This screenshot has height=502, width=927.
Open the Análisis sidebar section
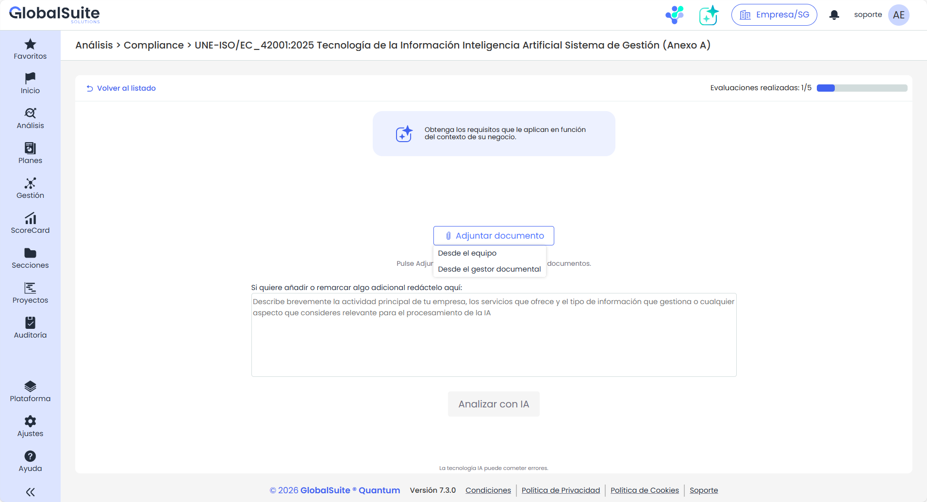(30, 118)
